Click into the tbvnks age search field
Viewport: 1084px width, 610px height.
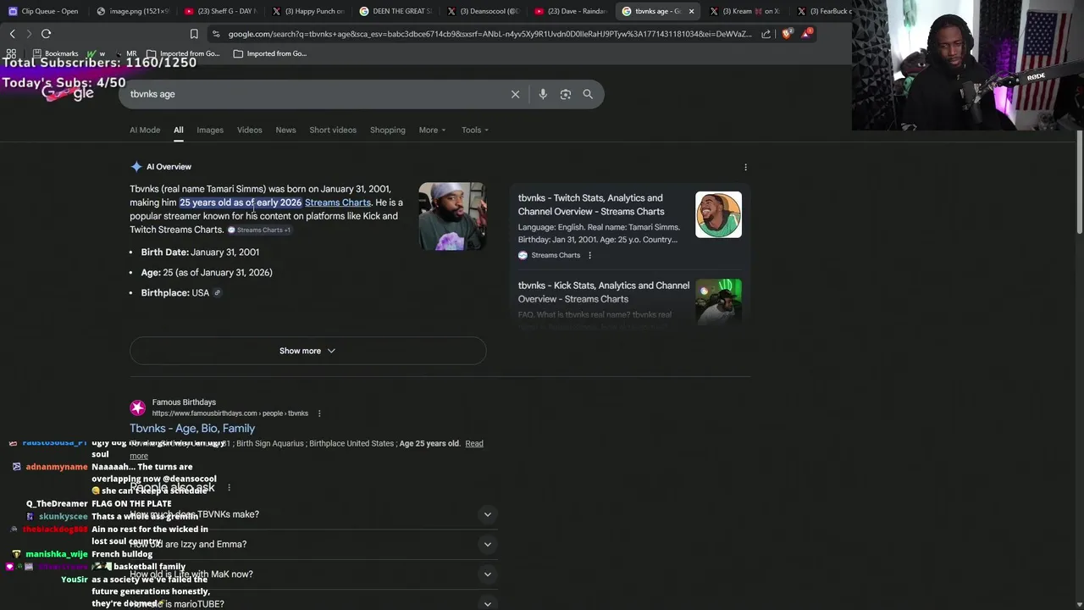tap(313, 94)
